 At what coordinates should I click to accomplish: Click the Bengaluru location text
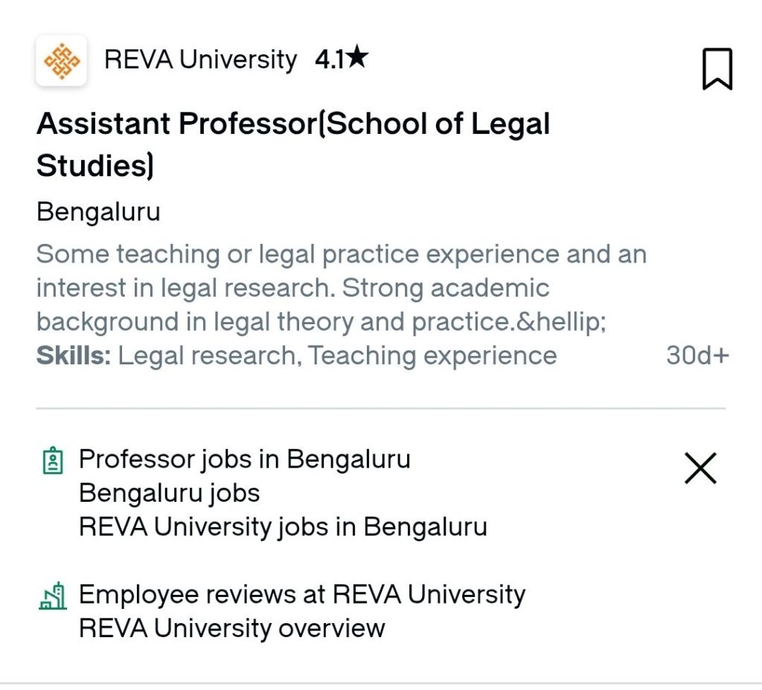point(98,212)
